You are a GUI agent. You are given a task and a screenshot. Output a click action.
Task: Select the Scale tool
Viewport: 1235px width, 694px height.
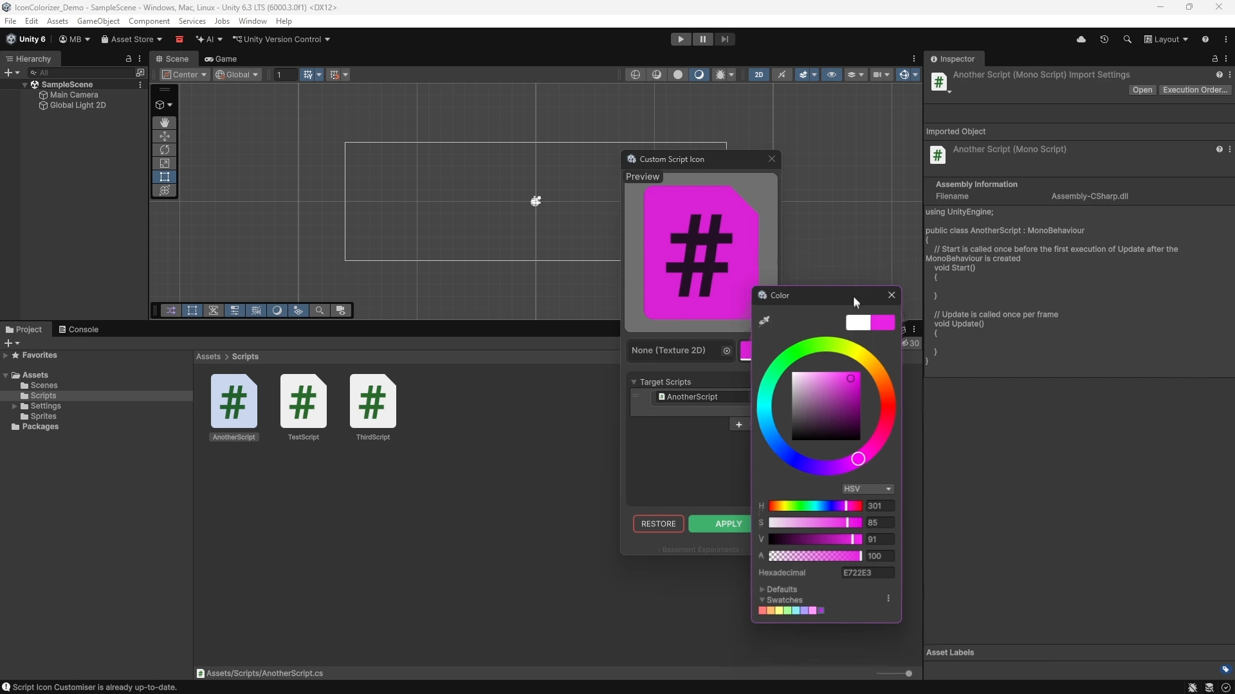click(165, 163)
